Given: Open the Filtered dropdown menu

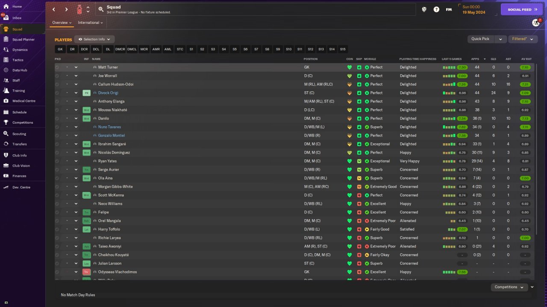Looking at the screenshot, I should click(522, 39).
